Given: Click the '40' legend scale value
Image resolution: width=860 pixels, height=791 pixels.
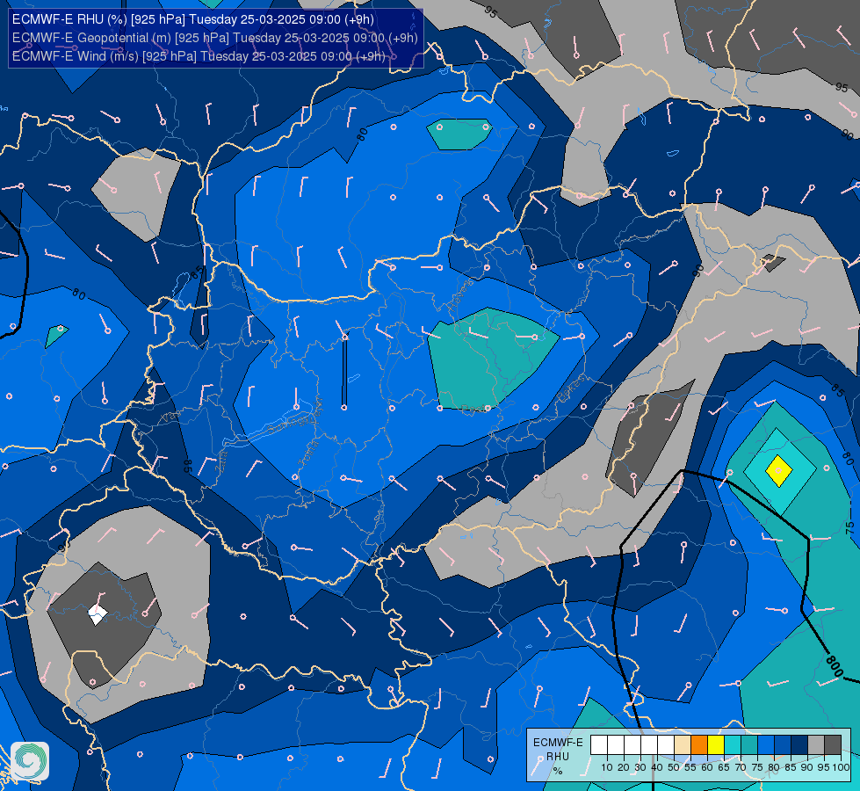Looking at the screenshot, I should click(x=657, y=767).
